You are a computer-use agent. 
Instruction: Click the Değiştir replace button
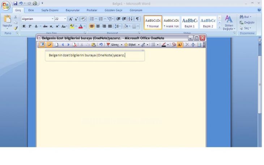pyautogui.click(x=247, y=22)
